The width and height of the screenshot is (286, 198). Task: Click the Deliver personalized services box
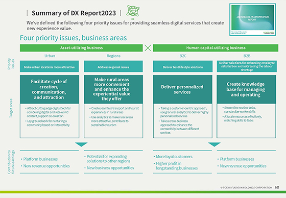(x=183, y=89)
